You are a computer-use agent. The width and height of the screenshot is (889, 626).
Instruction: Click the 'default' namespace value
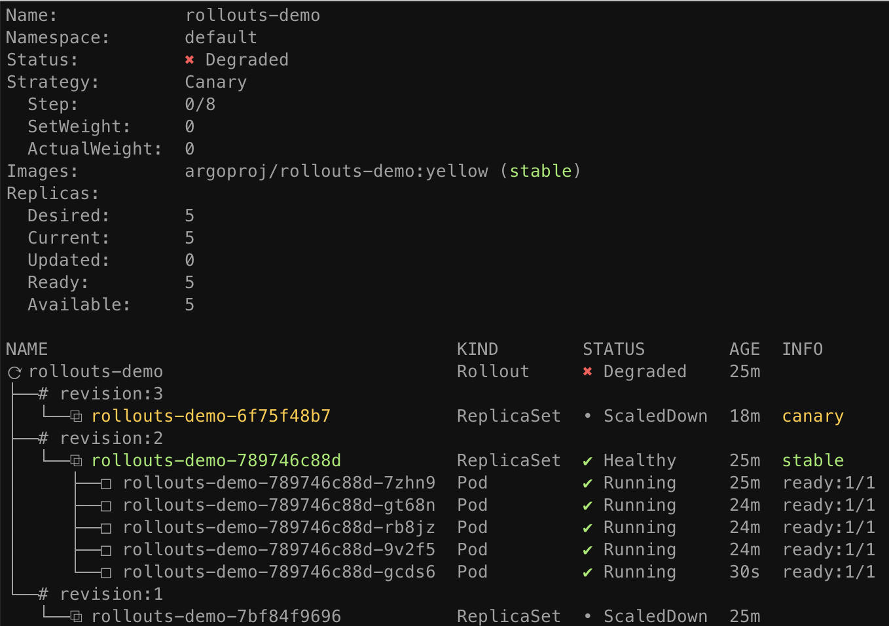coord(221,37)
